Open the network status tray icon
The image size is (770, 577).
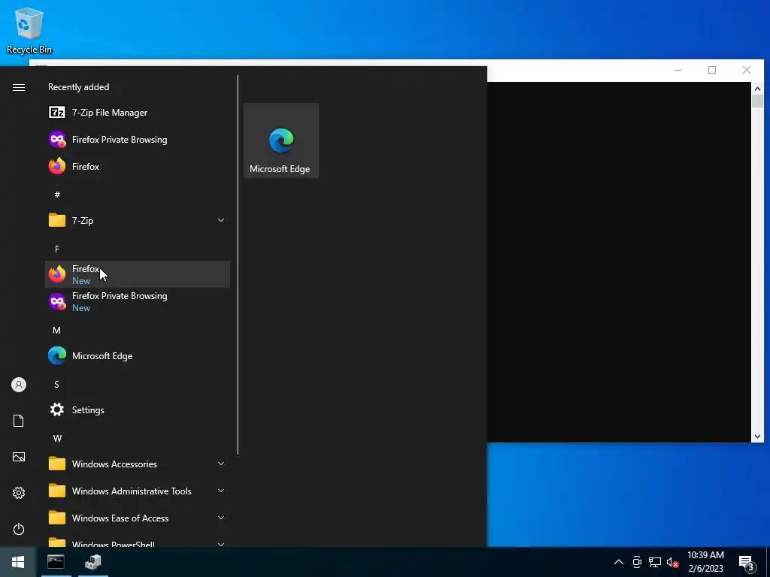click(x=655, y=562)
